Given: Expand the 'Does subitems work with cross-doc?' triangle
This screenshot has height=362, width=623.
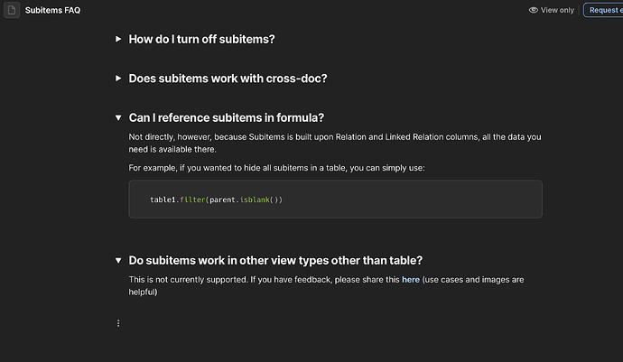Looking at the screenshot, I should (x=118, y=79).
